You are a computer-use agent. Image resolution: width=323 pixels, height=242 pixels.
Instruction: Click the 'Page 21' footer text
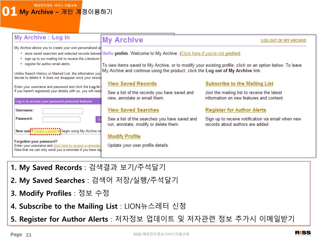(x=21, y=234)
